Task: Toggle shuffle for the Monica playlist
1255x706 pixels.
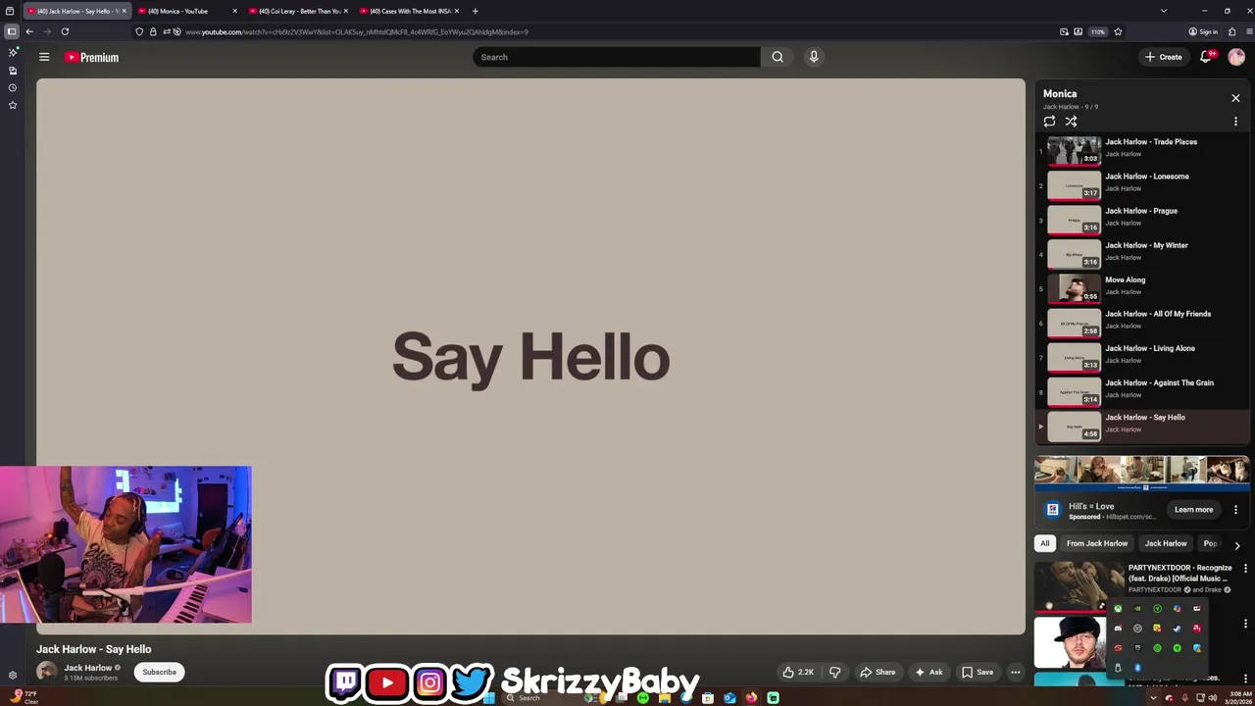Action: tap(1071, 122)
